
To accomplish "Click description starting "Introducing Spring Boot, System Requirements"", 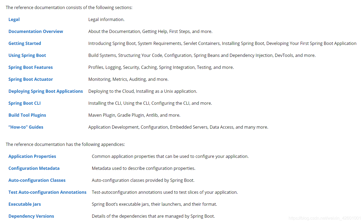I will click(222, 43).
